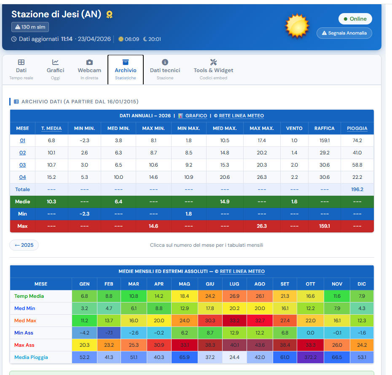
Task: Open month 04 monthly table
Action: (23, 177)
